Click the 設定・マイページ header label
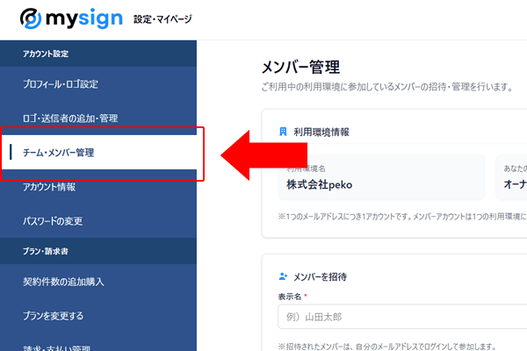 [162, 19]
